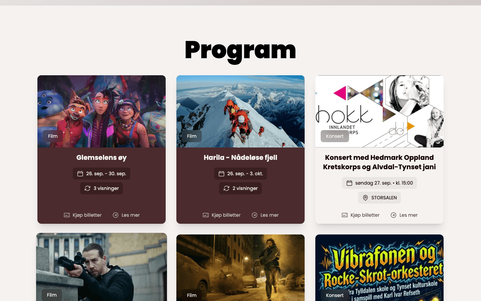Click location pin icon beside STORSALEN

(x=365, y=198)
